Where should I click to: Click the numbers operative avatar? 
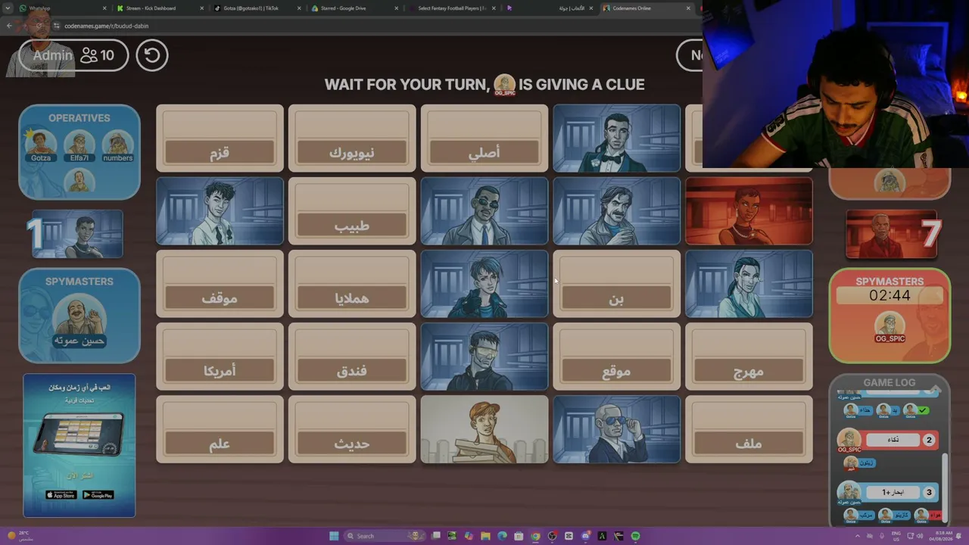tap(117, 145)
